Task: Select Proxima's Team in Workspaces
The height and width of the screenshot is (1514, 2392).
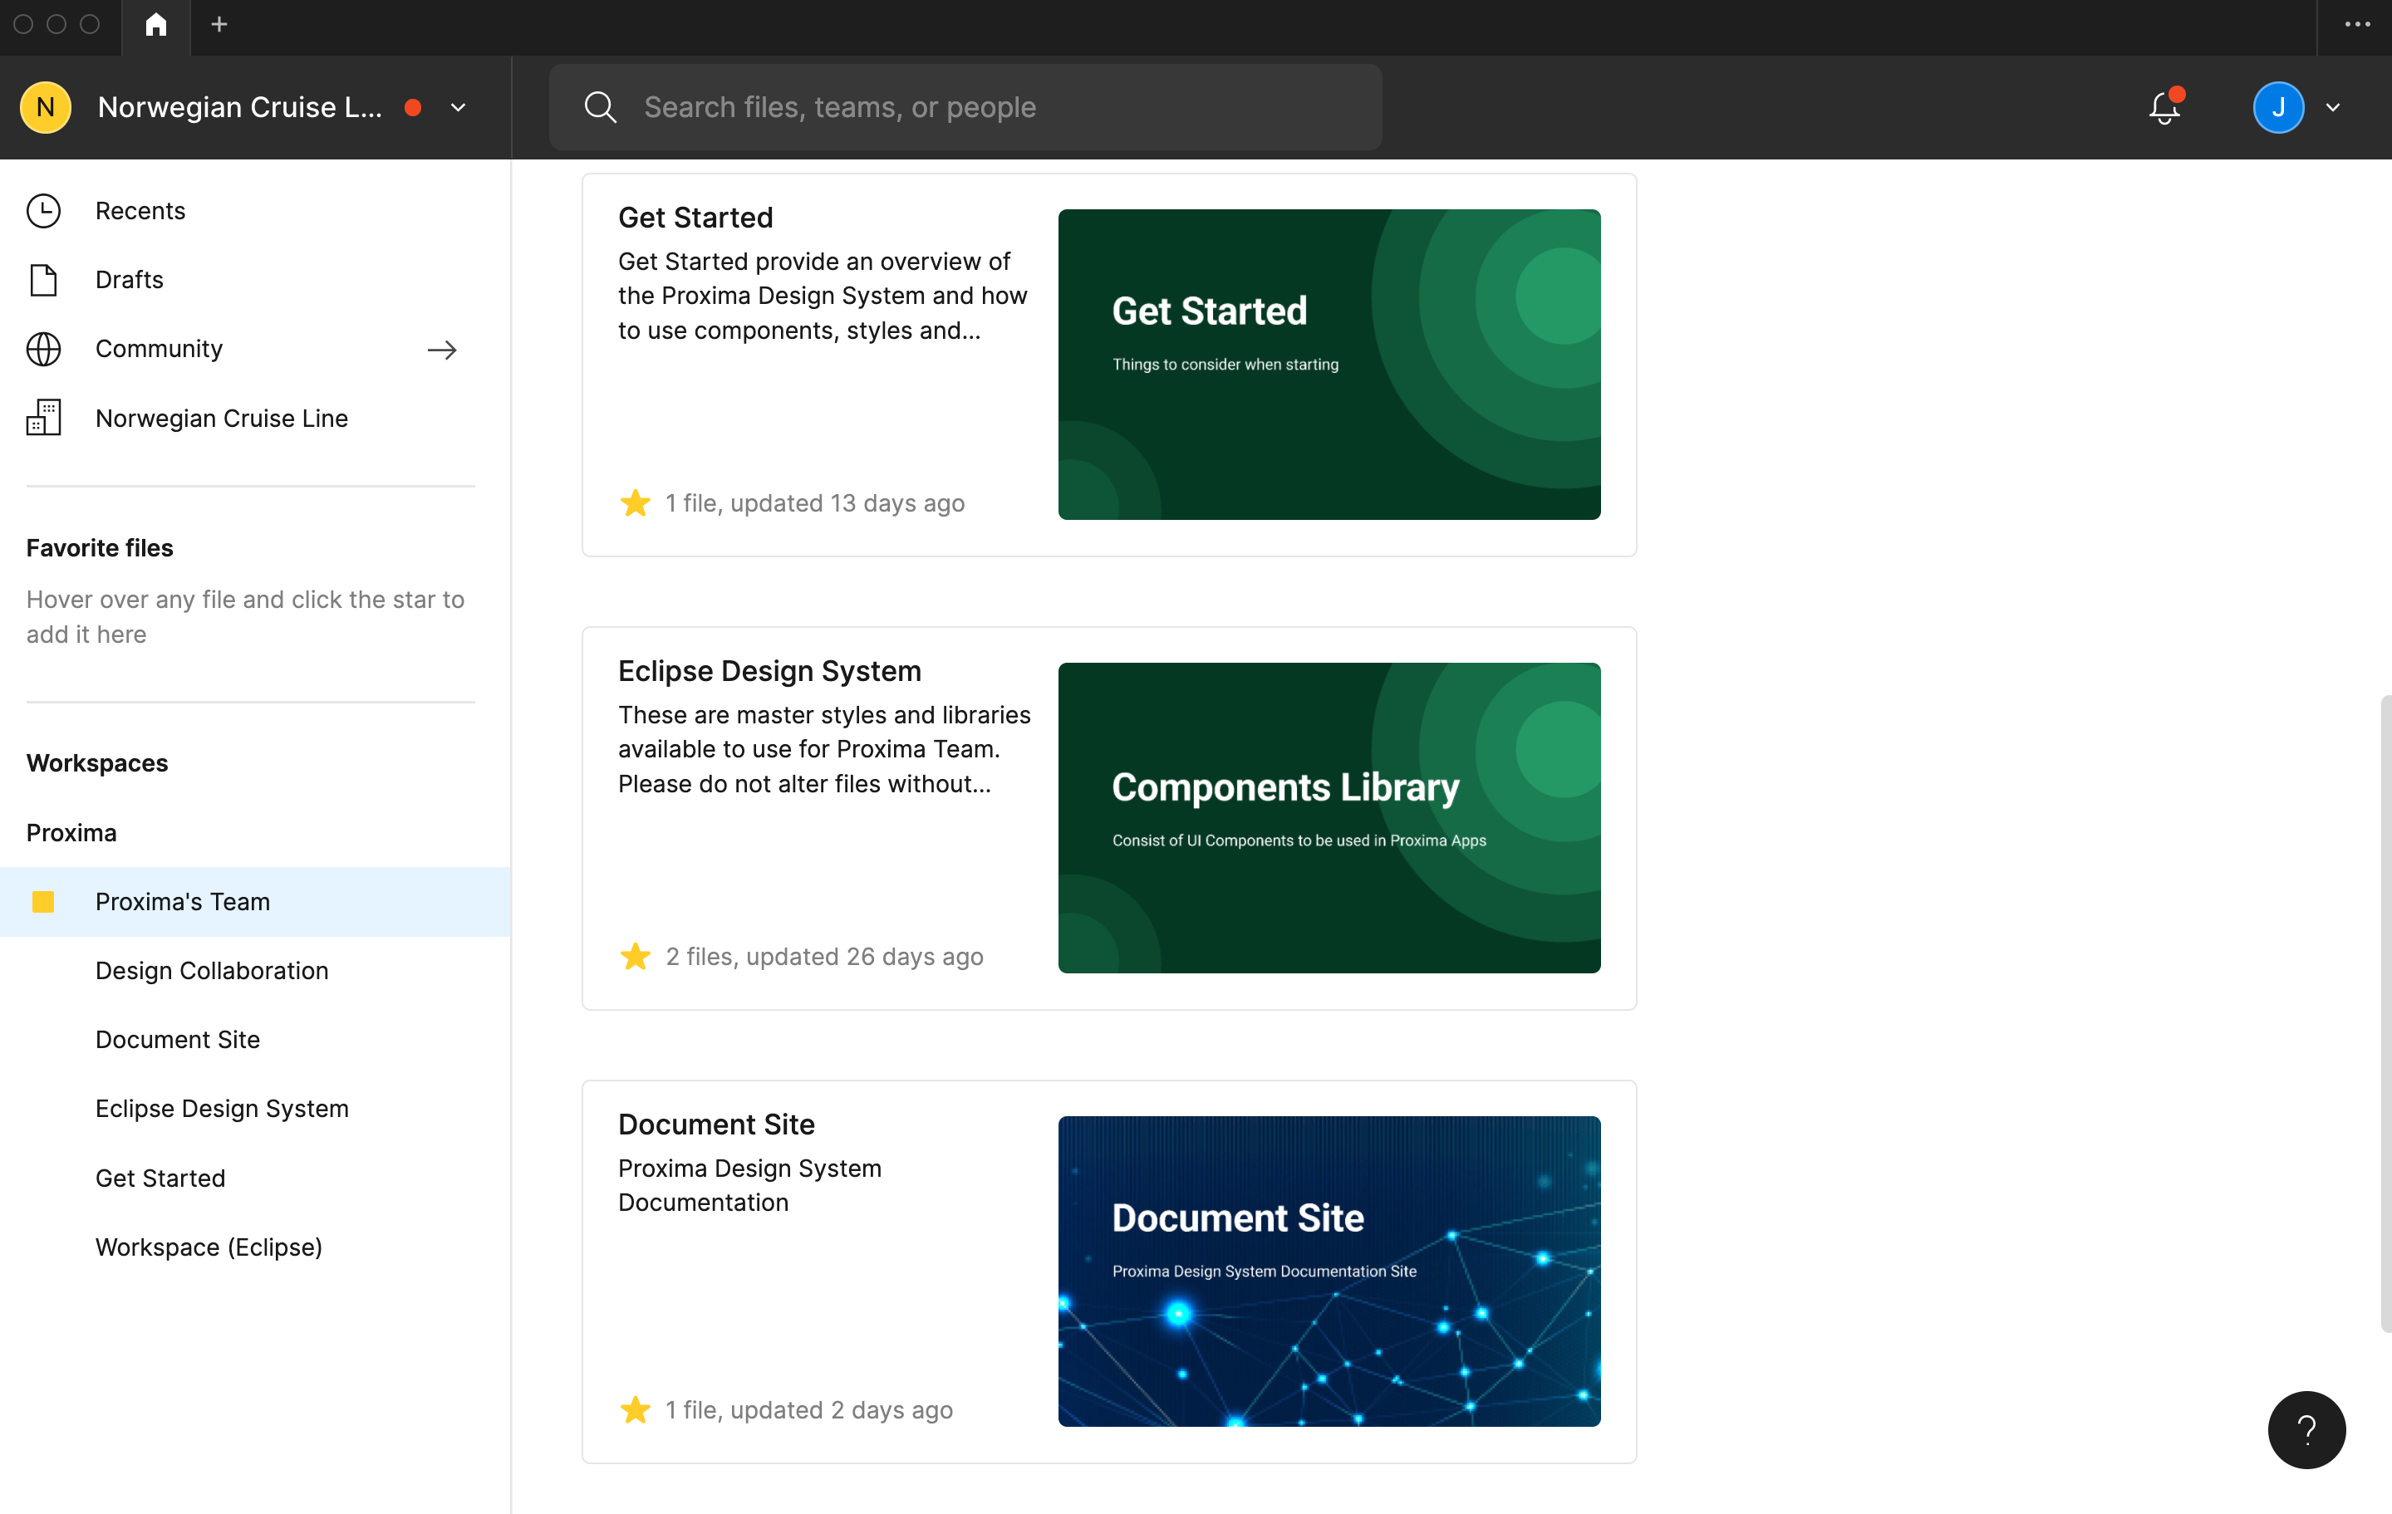Action: point(255,901)
